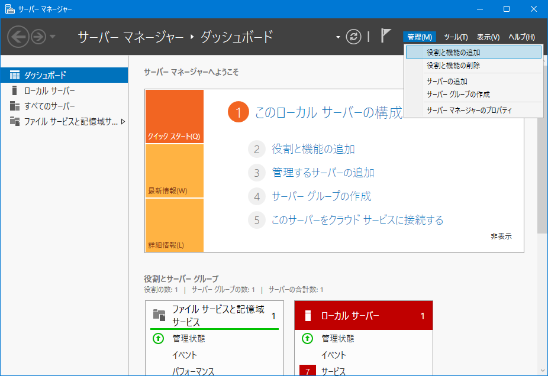
Task: Click イベント in the file services tile
Action: point(184,355)
